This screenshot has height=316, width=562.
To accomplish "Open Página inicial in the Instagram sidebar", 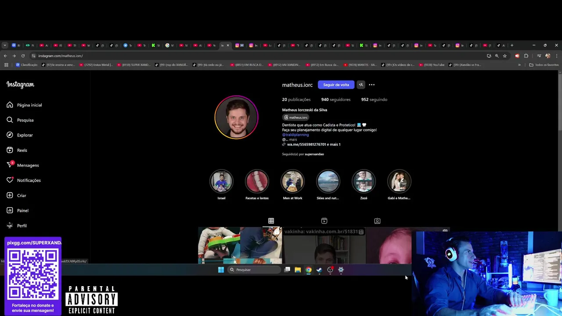I will click(x=24, y=105).
